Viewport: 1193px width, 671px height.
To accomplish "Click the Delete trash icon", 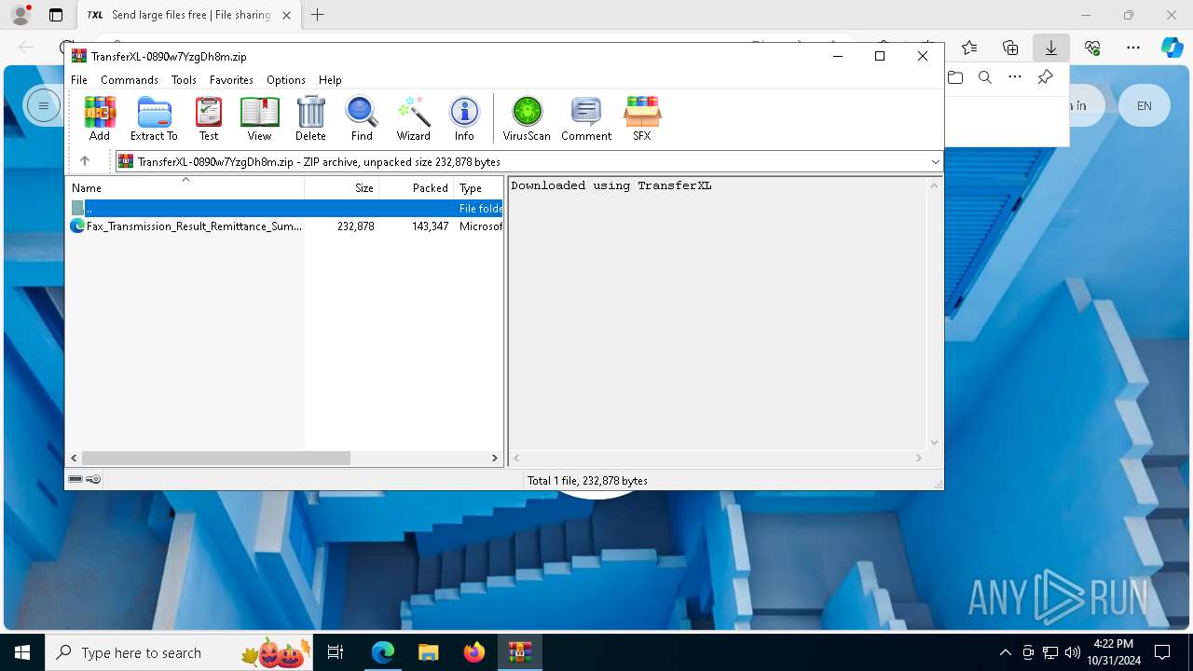I will 310,118.
